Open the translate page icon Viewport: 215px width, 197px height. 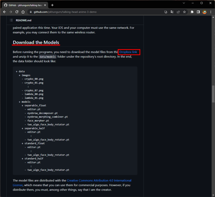172,12
